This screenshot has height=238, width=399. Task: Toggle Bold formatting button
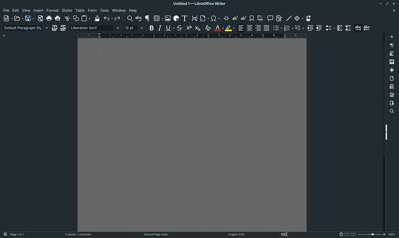[152, 28]
